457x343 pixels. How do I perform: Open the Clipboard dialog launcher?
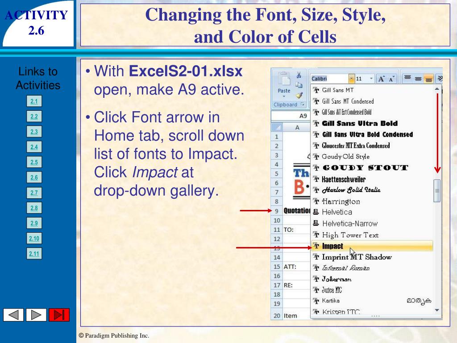pos(303,104)
